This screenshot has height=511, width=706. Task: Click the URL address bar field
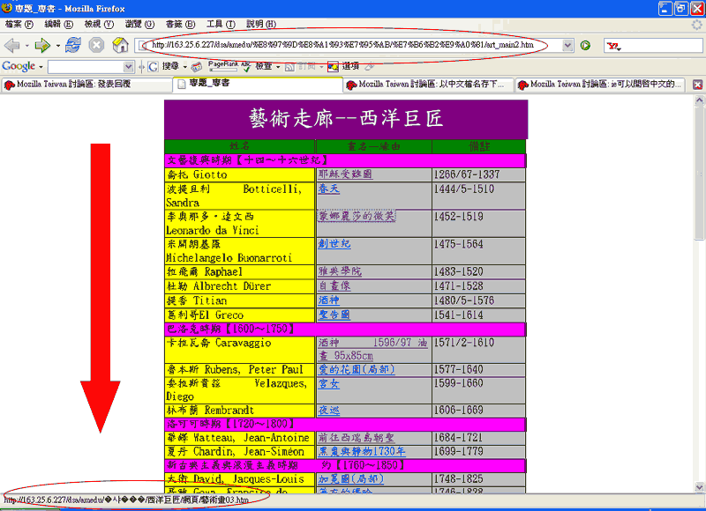click(353, 45)
